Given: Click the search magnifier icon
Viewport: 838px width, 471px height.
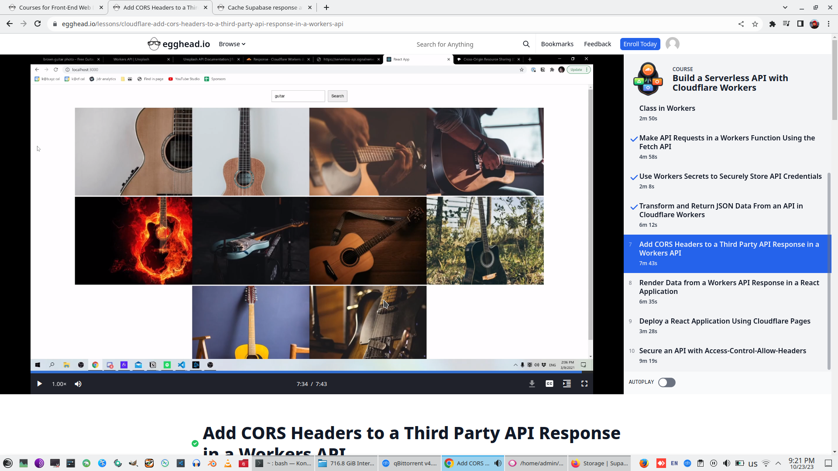Looking at the screenshot, I should (x=526, y=44).
